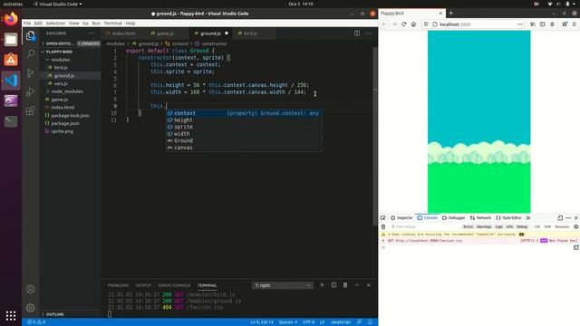Open the page actions ellipsis in the URL bar

coord(520,24)
